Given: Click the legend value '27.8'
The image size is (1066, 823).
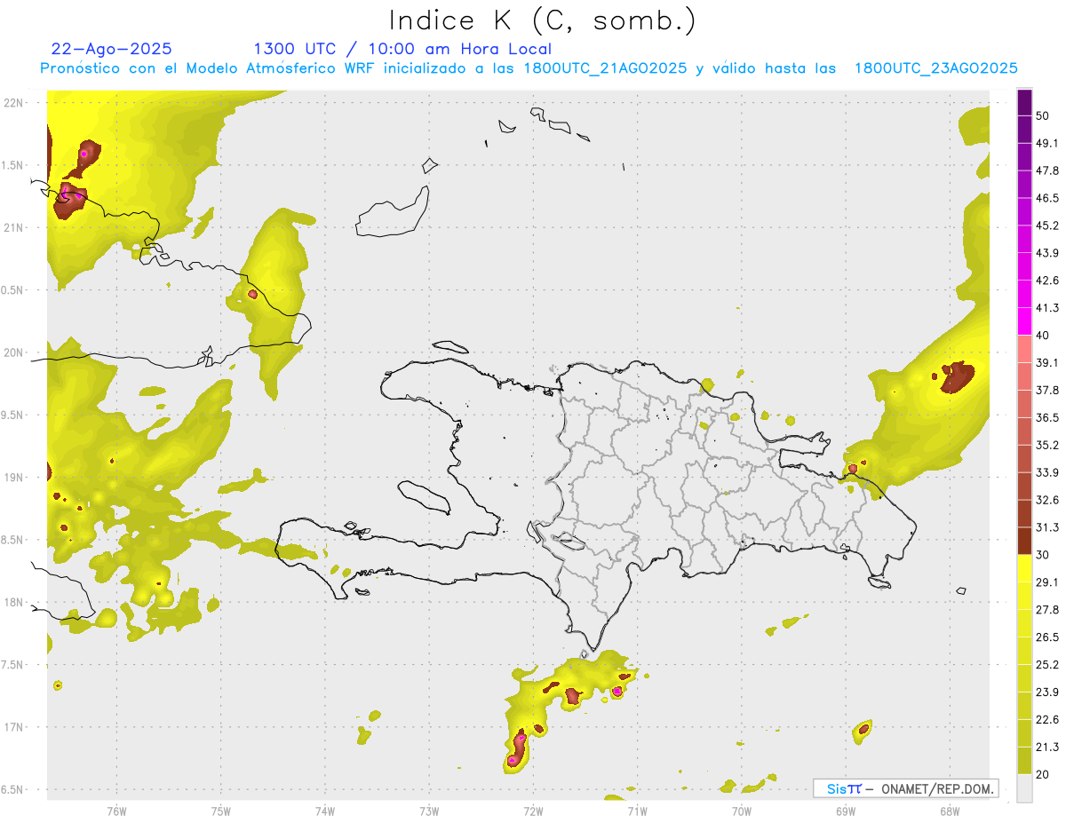Looking at the screenshot, I should (1047, 609).
